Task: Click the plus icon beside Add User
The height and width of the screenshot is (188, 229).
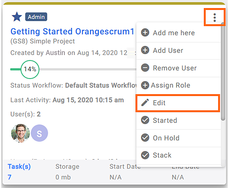Action: tap(145, 50)
